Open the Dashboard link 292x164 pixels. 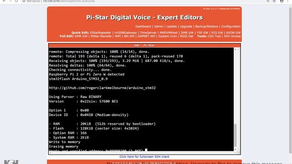click(x=143, y=26)
